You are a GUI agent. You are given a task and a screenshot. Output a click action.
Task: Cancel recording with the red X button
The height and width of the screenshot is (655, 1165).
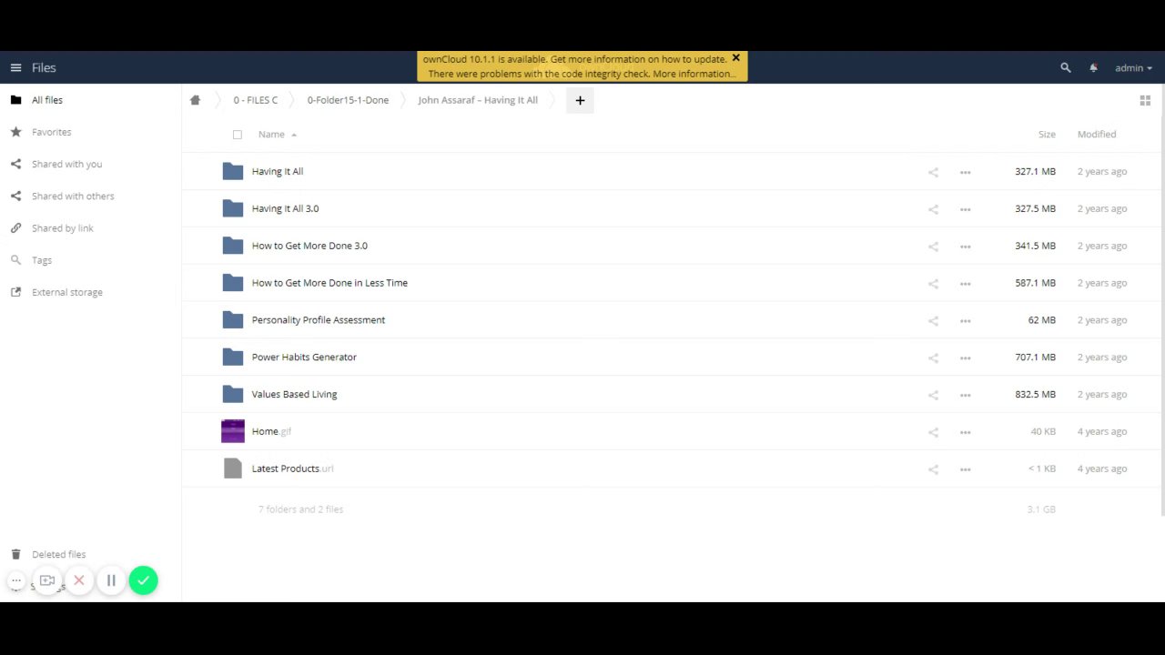click(79, 580)
